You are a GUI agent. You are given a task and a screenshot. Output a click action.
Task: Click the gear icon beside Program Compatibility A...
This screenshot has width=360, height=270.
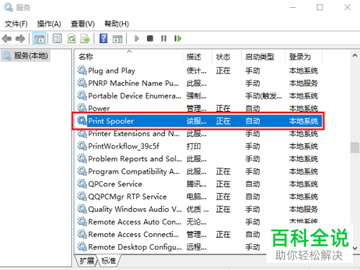pos(82,171)
